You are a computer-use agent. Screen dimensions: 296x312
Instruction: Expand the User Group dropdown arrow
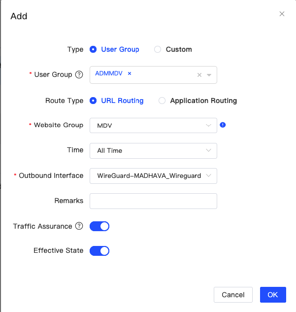click(209, 75)
